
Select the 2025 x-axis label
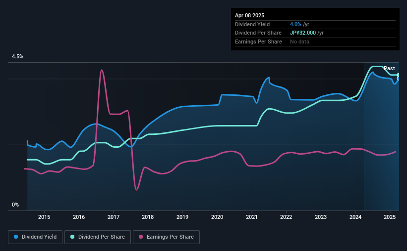tap(390, 217)
